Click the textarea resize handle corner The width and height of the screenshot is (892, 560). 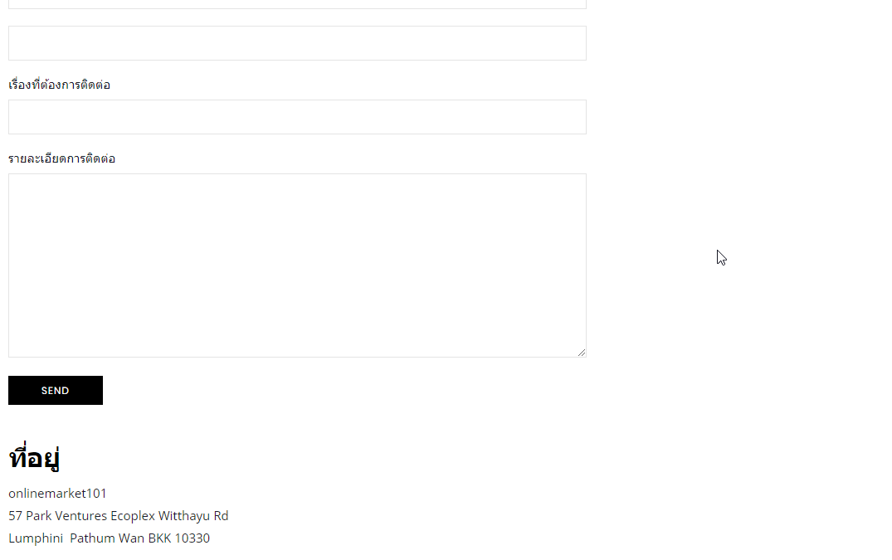click(582, 353)
